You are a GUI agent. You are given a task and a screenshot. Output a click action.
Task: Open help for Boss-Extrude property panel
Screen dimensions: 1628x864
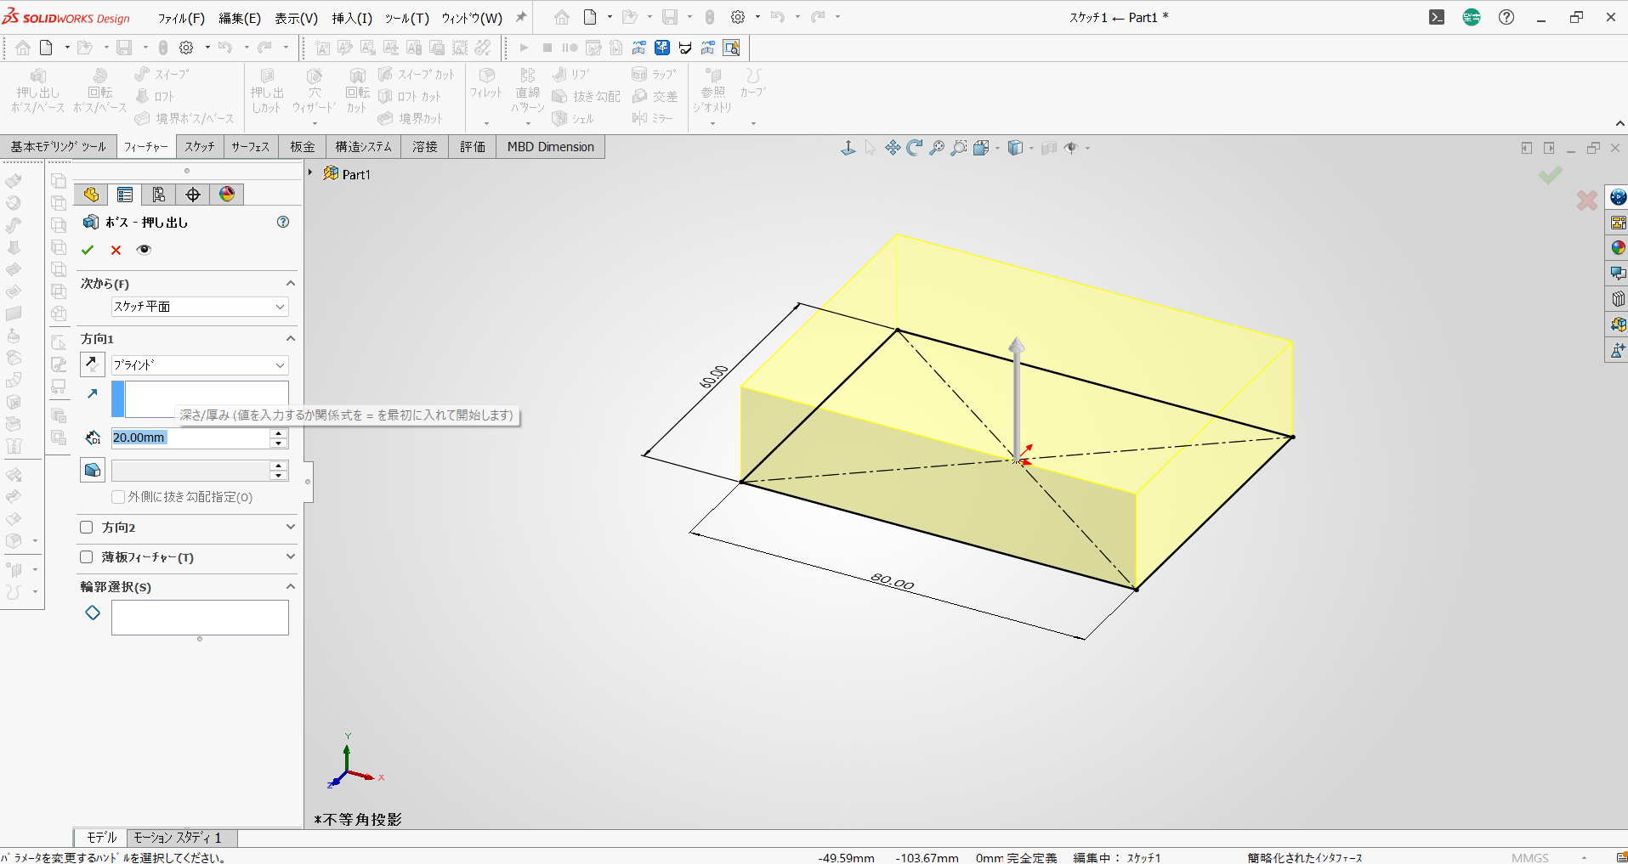point(283,222)
